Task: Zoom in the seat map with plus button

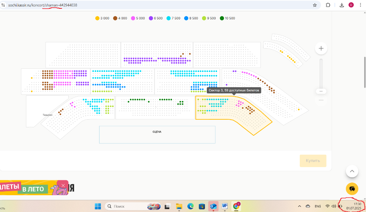Action: point(321,49)
